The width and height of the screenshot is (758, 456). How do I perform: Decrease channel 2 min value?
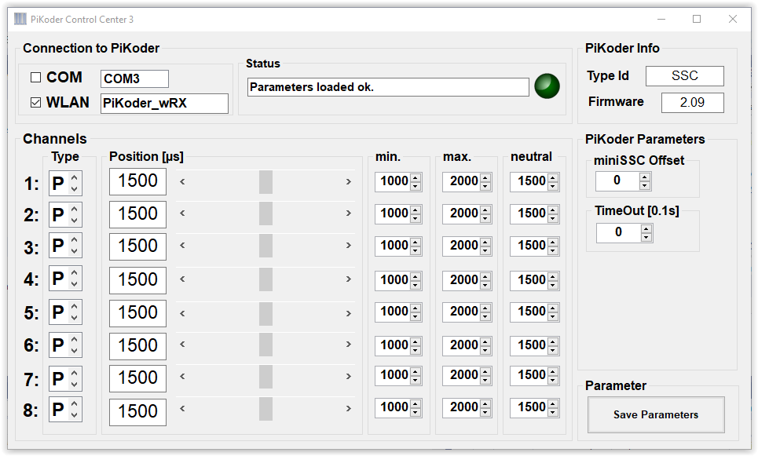coord(416,218)
